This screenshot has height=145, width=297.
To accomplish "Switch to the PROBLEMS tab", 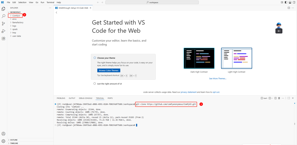I will tap(61, 98).
